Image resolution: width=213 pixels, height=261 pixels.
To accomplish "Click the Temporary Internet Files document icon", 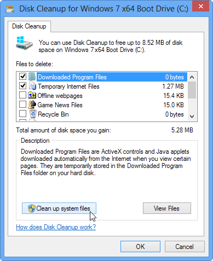I will pyautogui.click(x=32, y=86).
